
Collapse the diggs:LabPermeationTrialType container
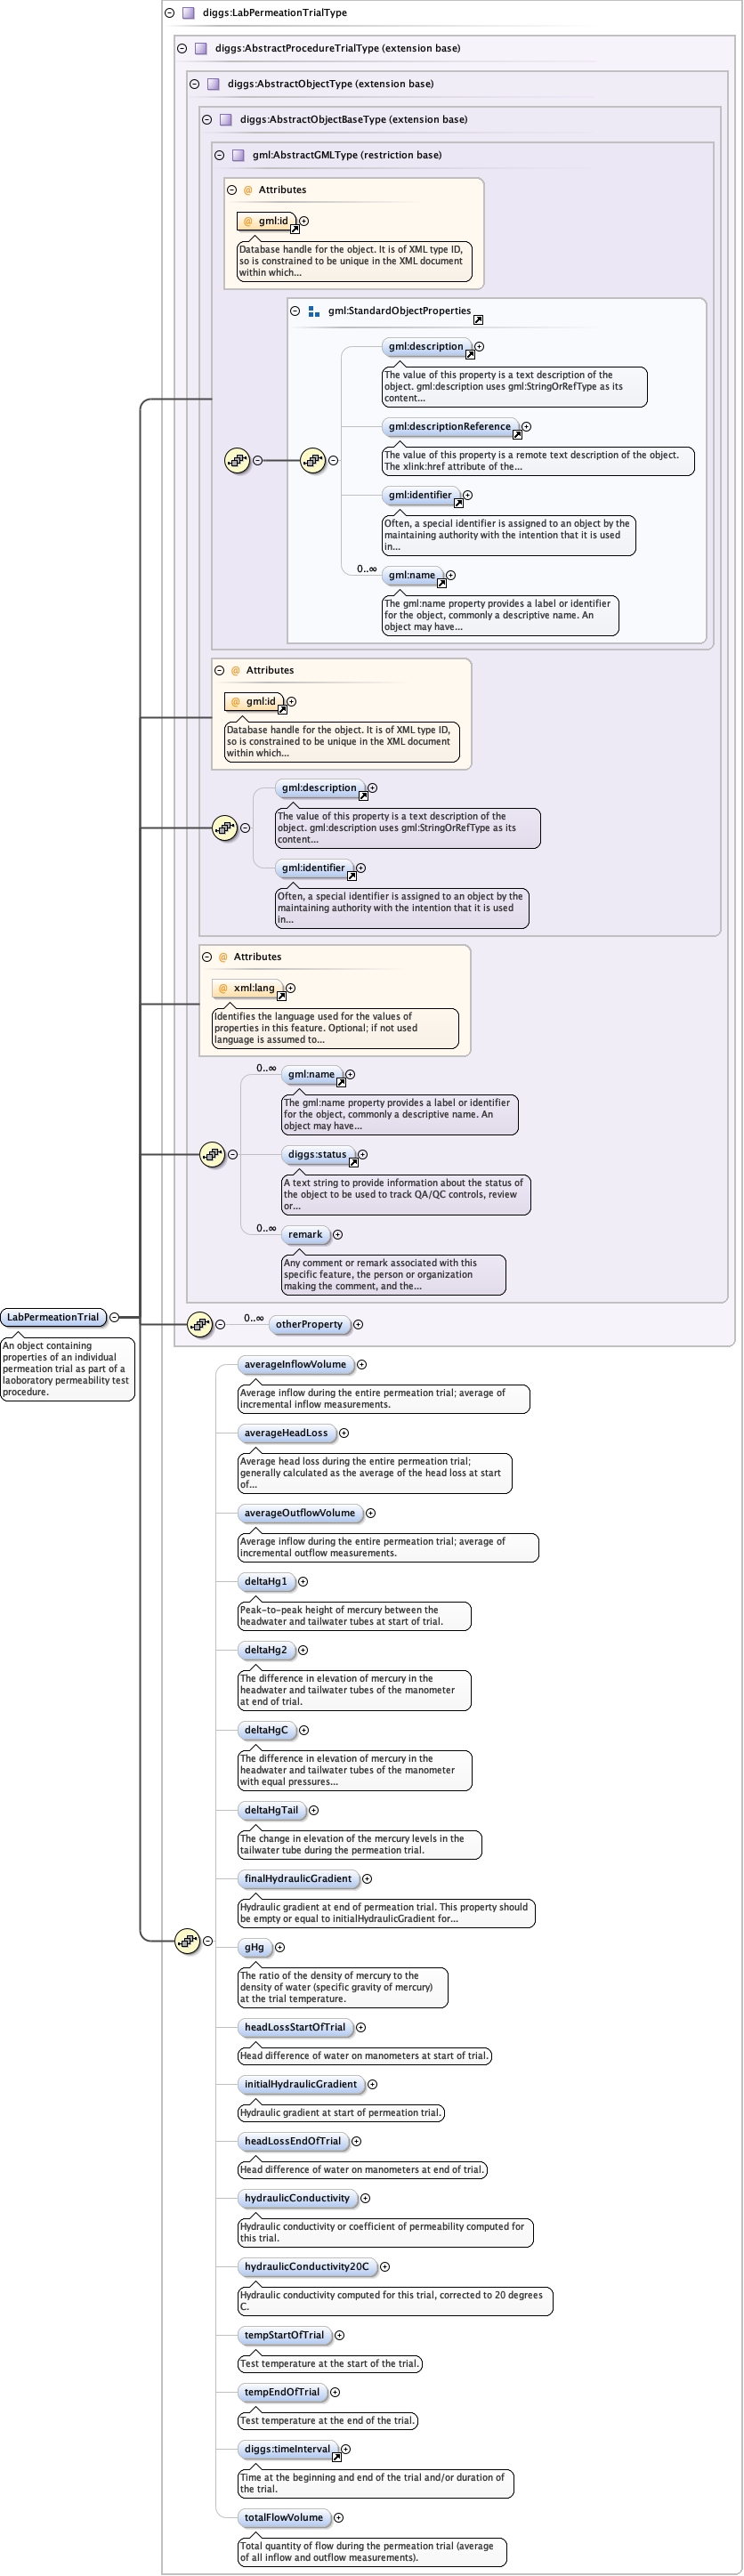(169, 13)
